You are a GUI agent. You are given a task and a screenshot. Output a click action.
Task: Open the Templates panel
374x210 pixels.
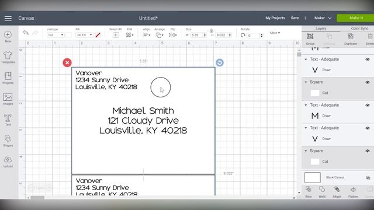click(x=8, y=55)
